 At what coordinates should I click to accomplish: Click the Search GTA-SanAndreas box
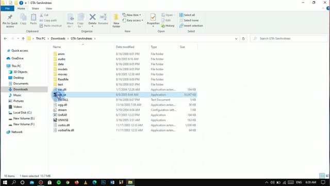pyautogui.click(x=289, y=38)
